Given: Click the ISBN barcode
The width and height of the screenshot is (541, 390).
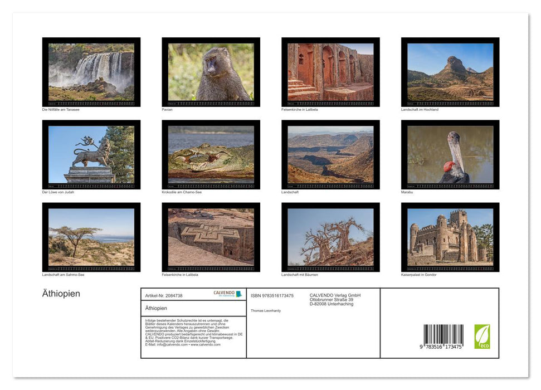Looking at the screenshot, I should pyautogui.click(x=443, y=337).
